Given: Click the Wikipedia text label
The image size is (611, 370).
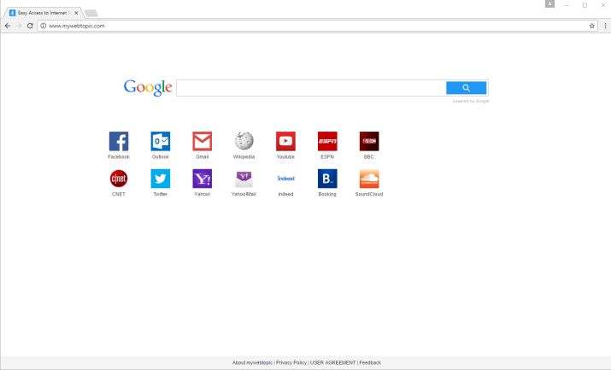Looking at the screenshot, I should (x=244, y=156).
